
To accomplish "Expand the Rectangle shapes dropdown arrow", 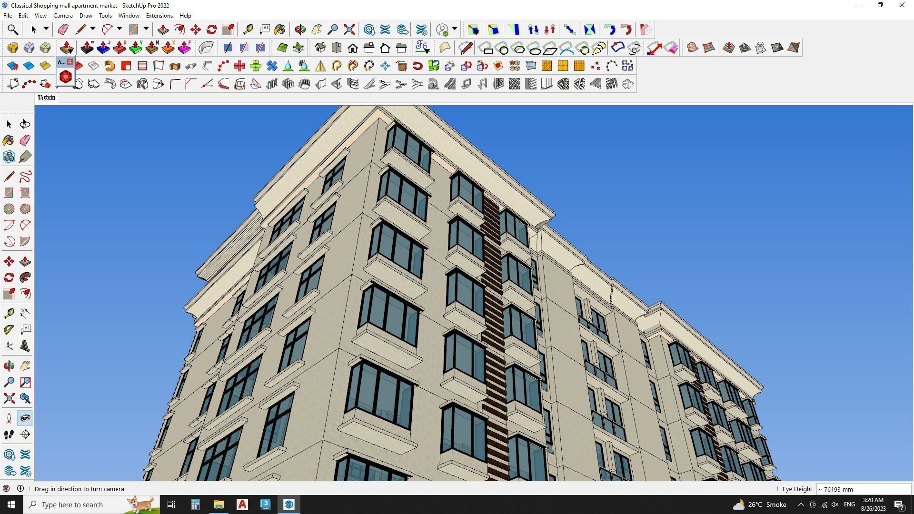I will [x=146, y=29].
